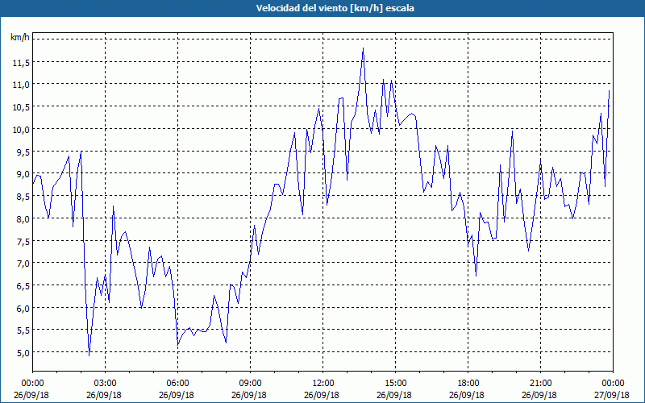Select the 'km/h' unit label on the axis
Image resolution: width=645 pixels, height=403 pixels.
(x=20, y=37)
